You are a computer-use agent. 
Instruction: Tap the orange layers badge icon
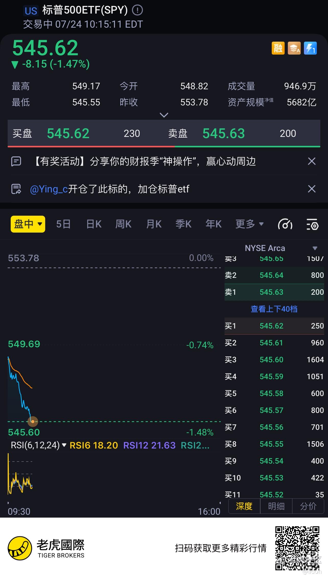coord(294,48)
